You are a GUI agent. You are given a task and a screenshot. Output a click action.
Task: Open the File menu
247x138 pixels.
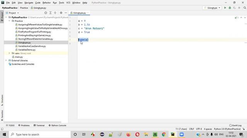[8, 3]
